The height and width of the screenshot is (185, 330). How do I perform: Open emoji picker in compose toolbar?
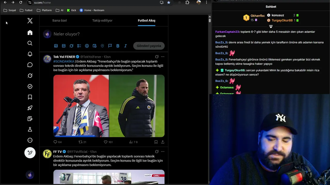87,46
